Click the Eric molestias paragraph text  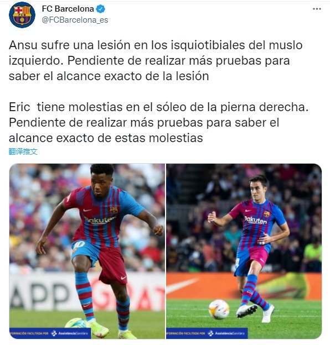(158, 123)
